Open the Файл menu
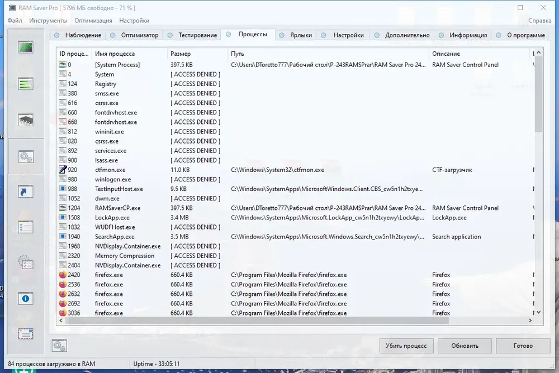Screen dimensions: 559x373 (x=15, y=21)
